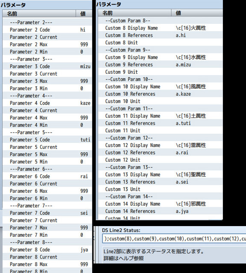This screenshot has width=246, height=273.
Task: Click the a.mizu reference value
Action: point(183,64)
